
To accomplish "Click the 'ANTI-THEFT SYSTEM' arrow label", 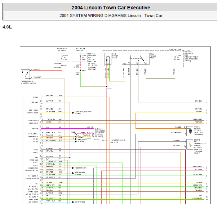I will point(82,140).
